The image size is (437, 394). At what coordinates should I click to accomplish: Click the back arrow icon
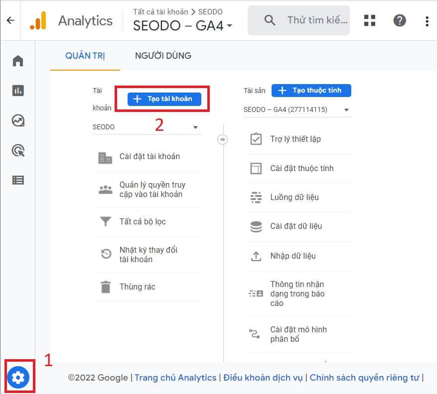click(x=10, y=20)
